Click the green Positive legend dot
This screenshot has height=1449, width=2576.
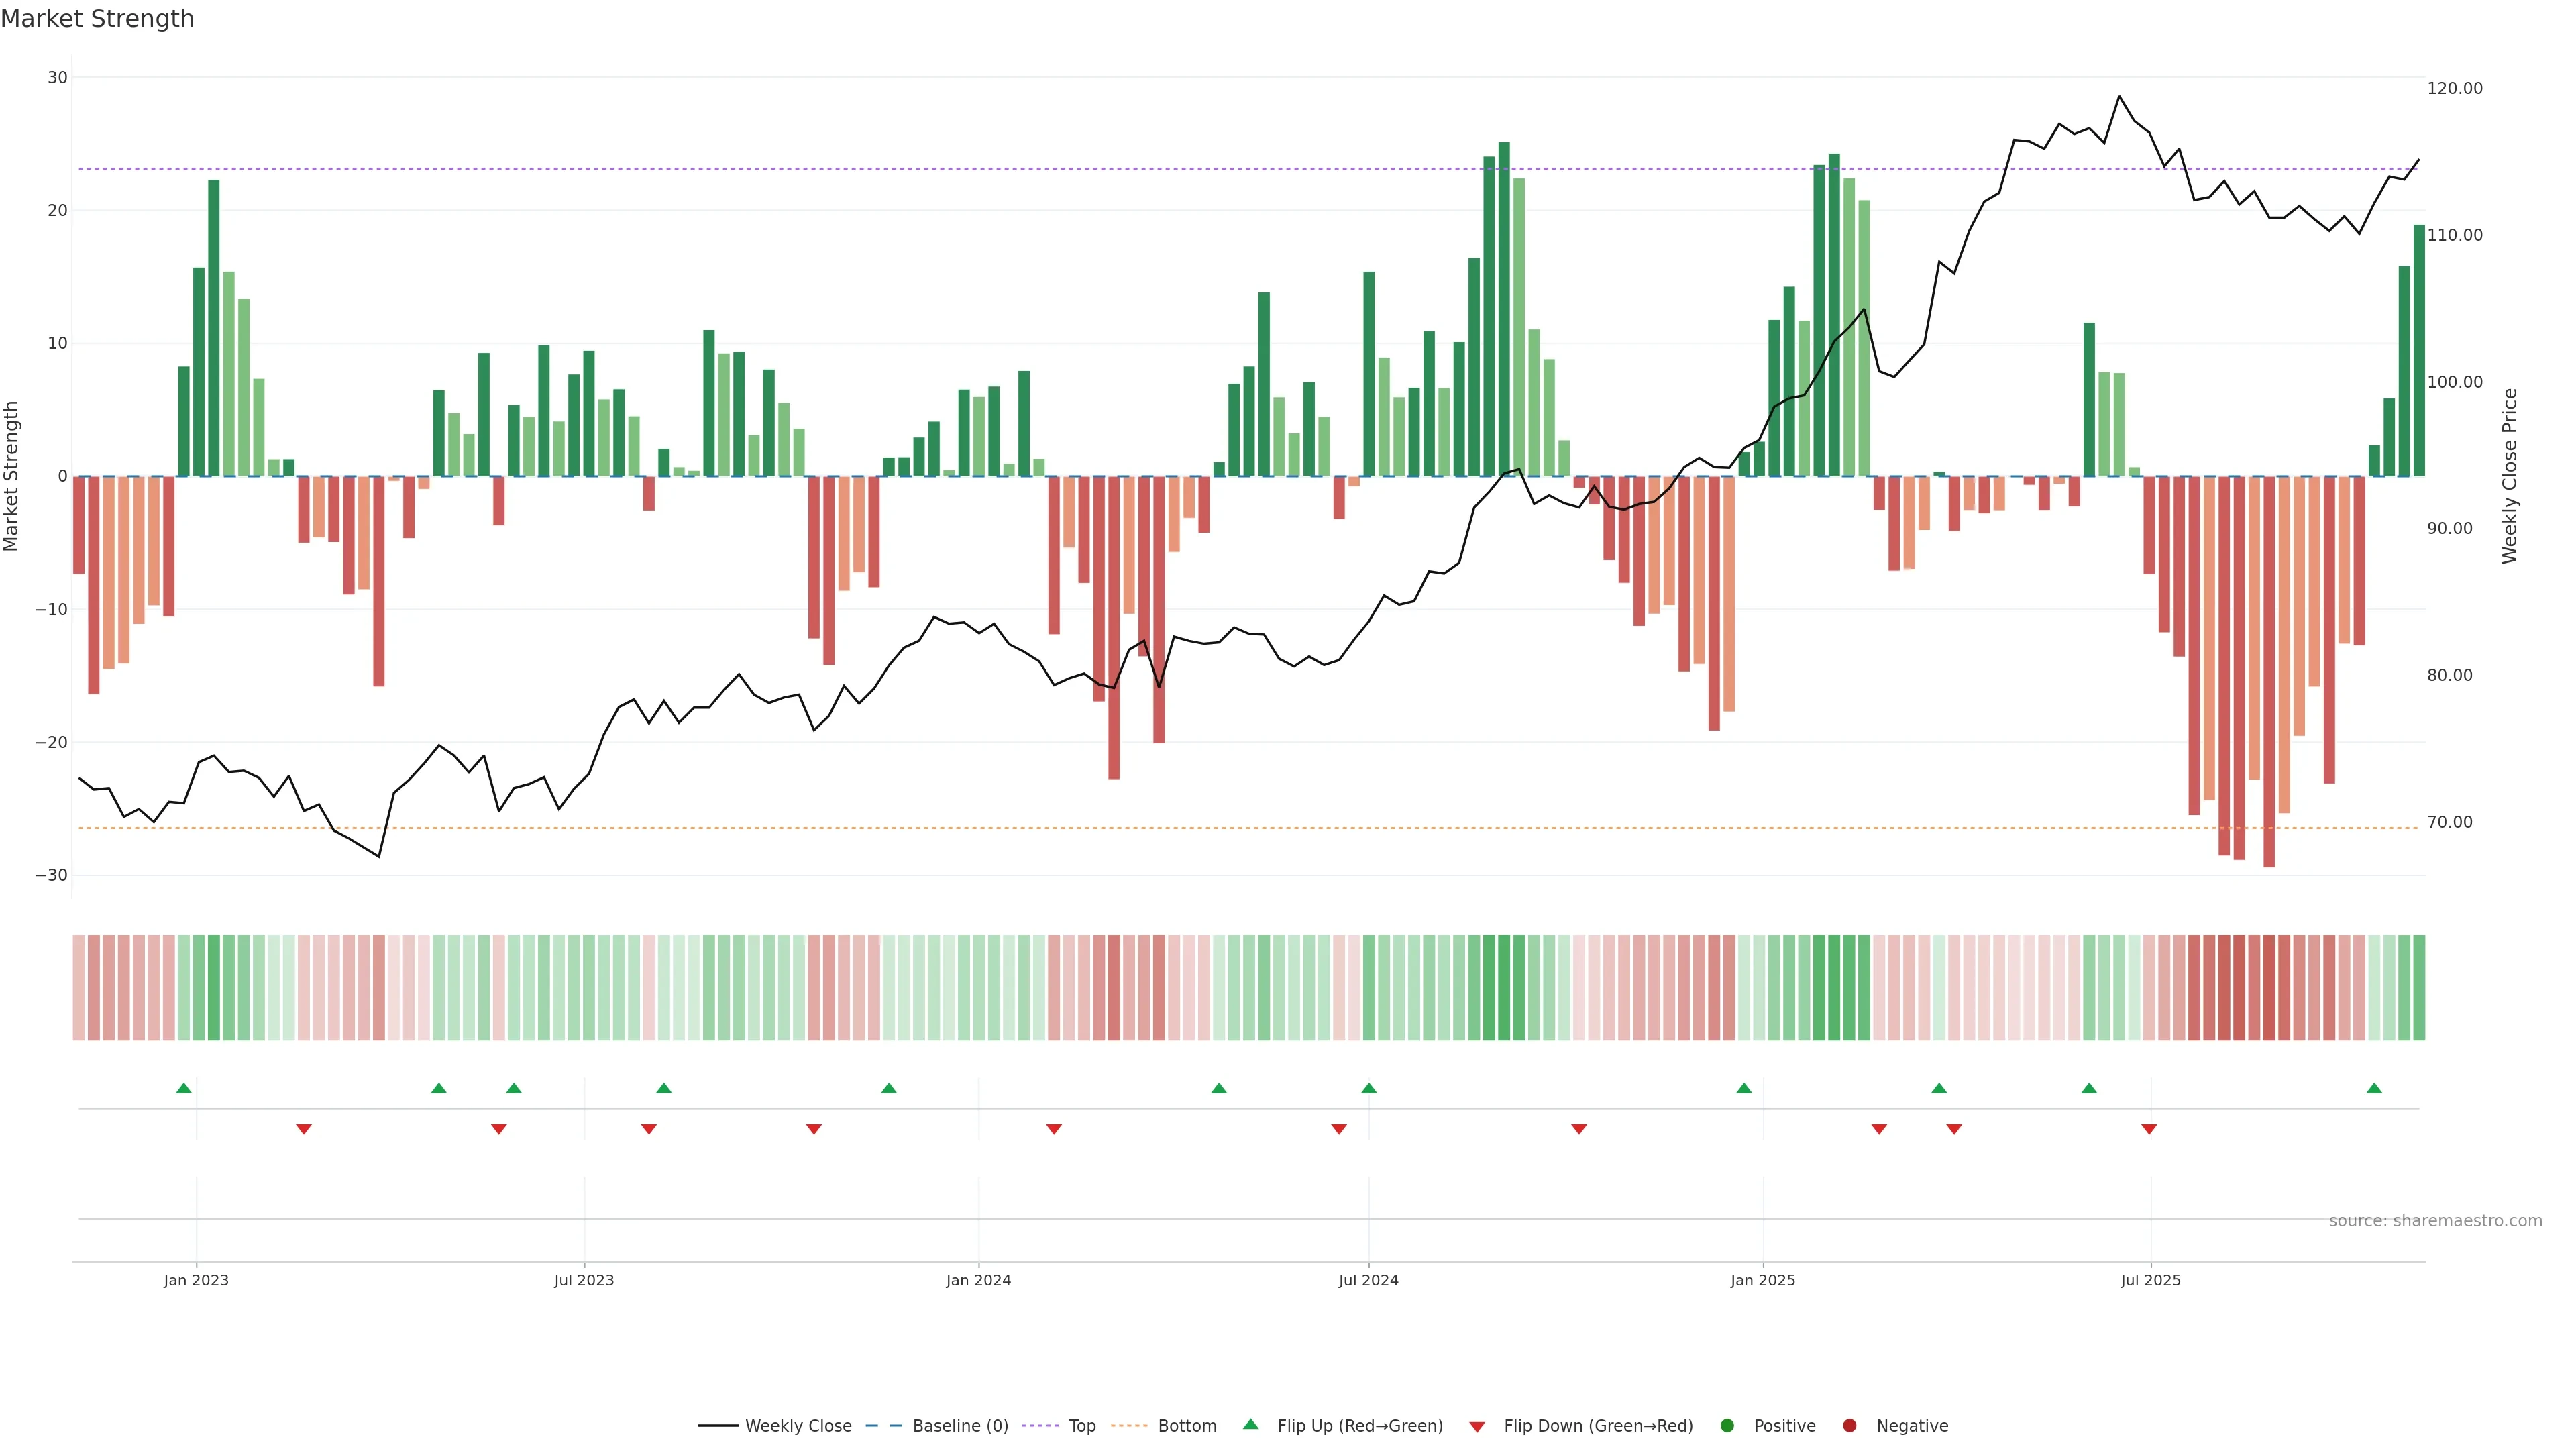coord(1727,1426)
